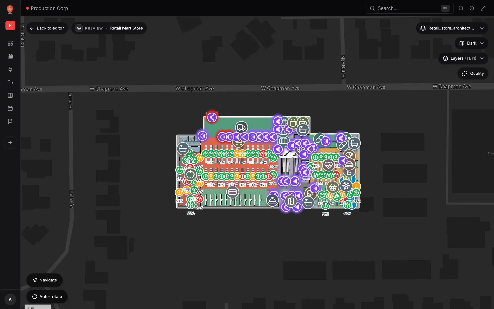The height and width of the screenshot is (309, 494).
Task: Expand the Layers (11/11) dropdown
Action: [463, 58]
